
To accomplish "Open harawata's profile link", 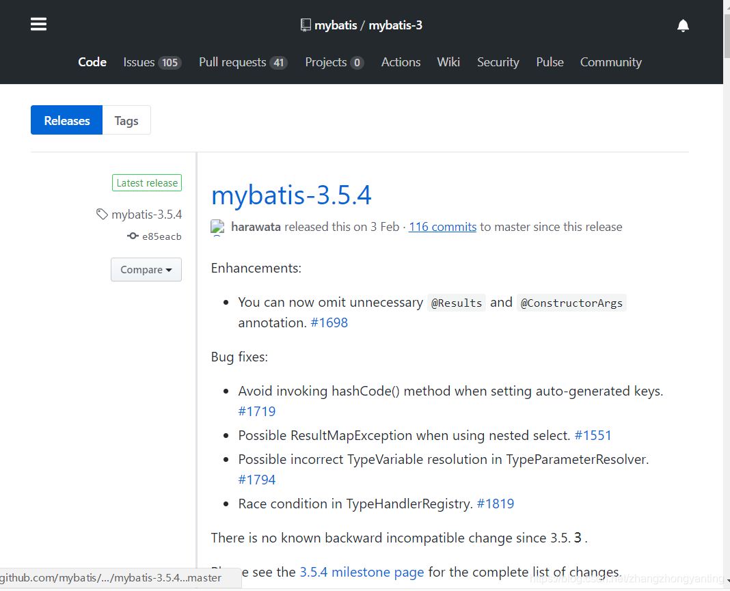I will pos(256,227).
